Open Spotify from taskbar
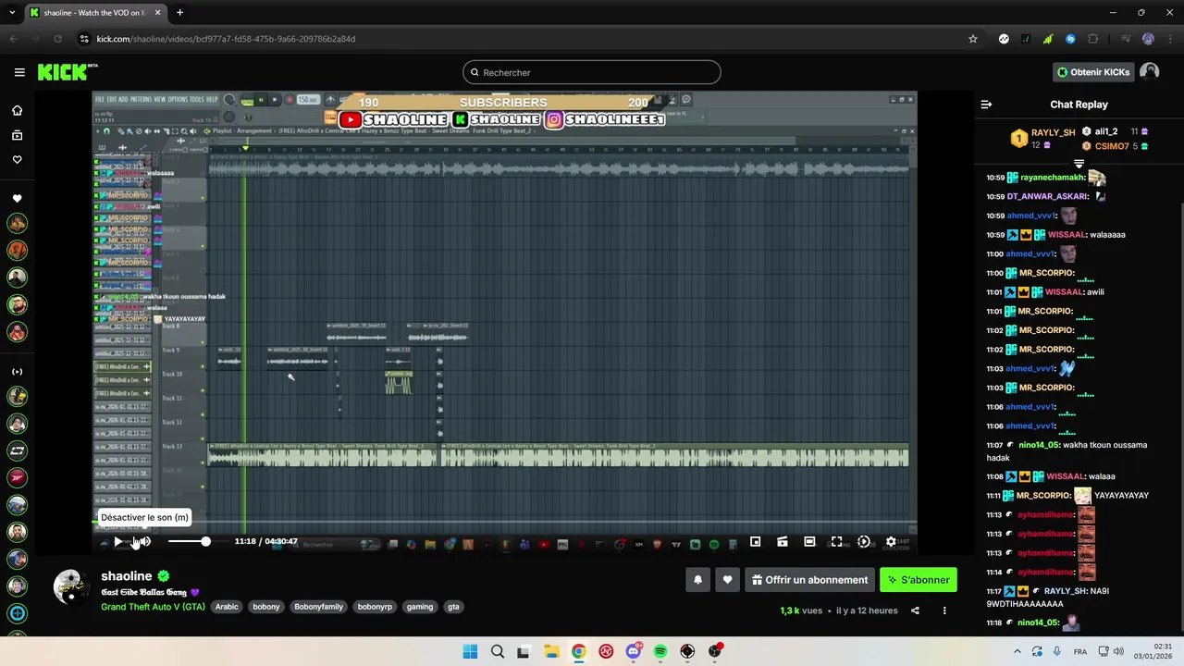Viewport: 1184px width, 666px height. pos(660,651)
